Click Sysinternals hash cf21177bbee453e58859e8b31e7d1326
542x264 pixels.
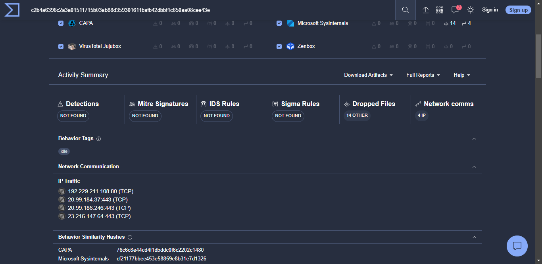[161, 259]
